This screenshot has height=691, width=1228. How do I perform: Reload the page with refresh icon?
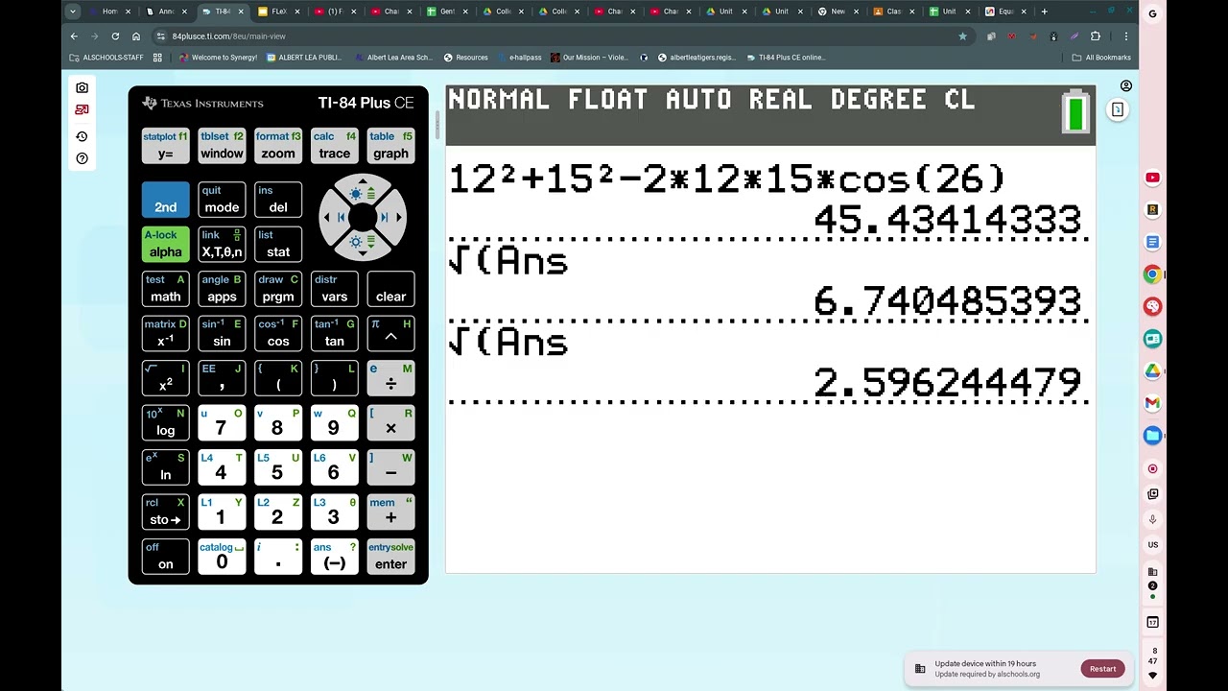[x=115, y=36]
